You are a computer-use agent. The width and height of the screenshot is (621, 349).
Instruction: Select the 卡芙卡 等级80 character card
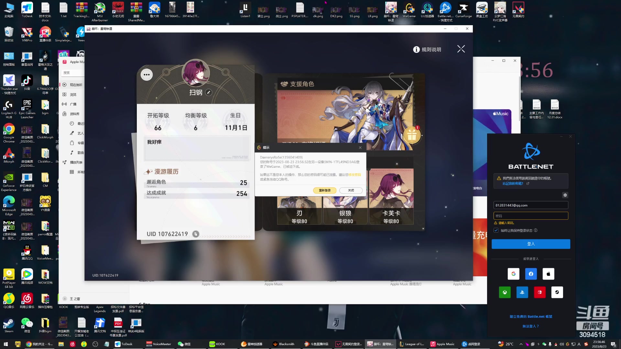(x=391, y=196)
